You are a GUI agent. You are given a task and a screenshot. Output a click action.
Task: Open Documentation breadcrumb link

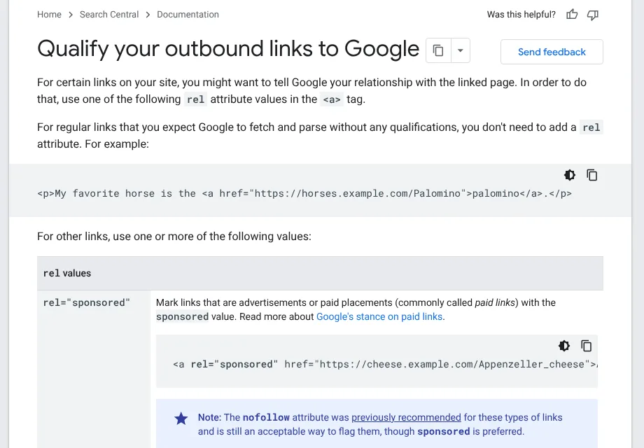pos(188,15)
